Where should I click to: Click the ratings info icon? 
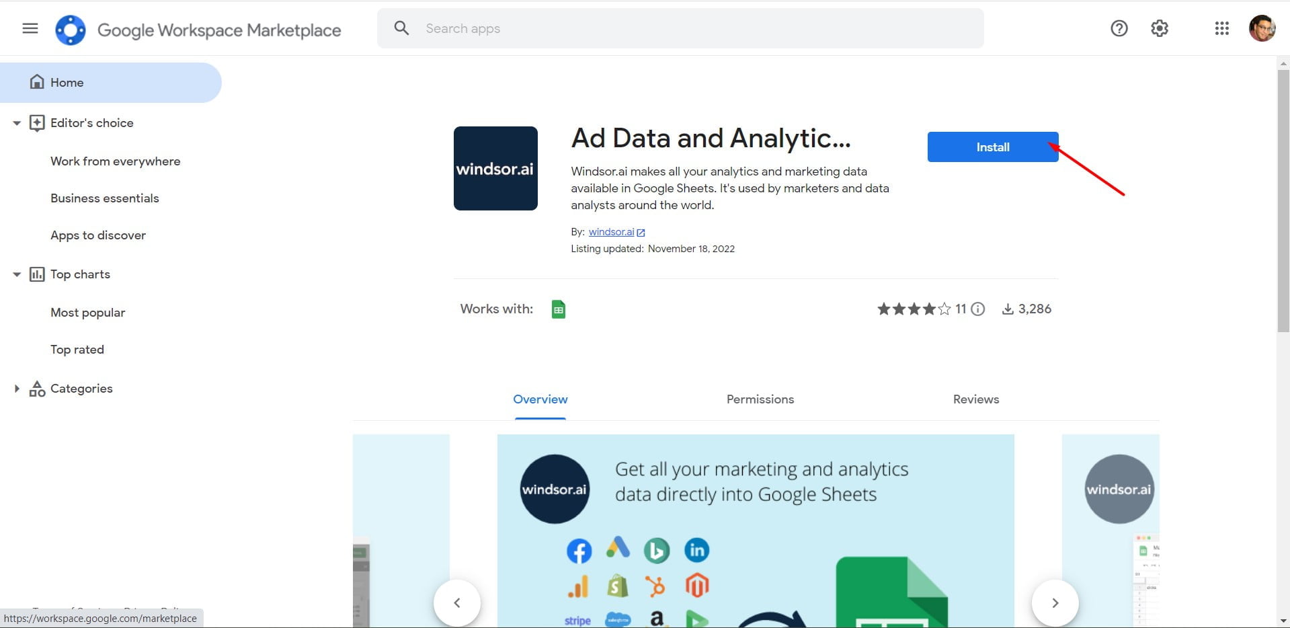pos(978,309)
